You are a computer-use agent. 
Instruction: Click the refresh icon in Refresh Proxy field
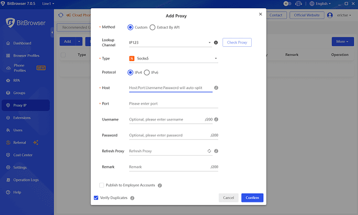pos(209,151)
